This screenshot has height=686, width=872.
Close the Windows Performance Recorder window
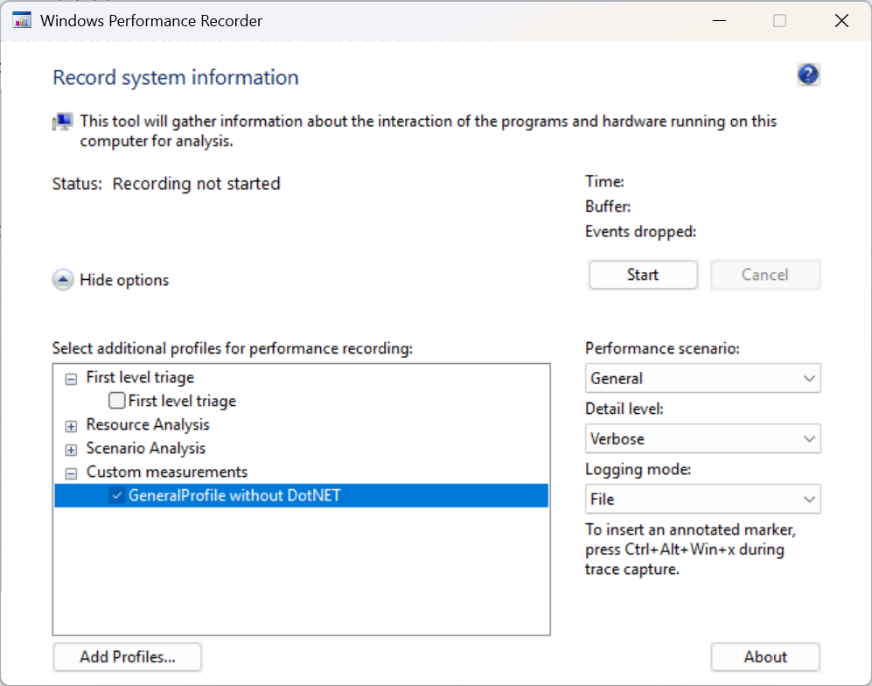point(841,21)
